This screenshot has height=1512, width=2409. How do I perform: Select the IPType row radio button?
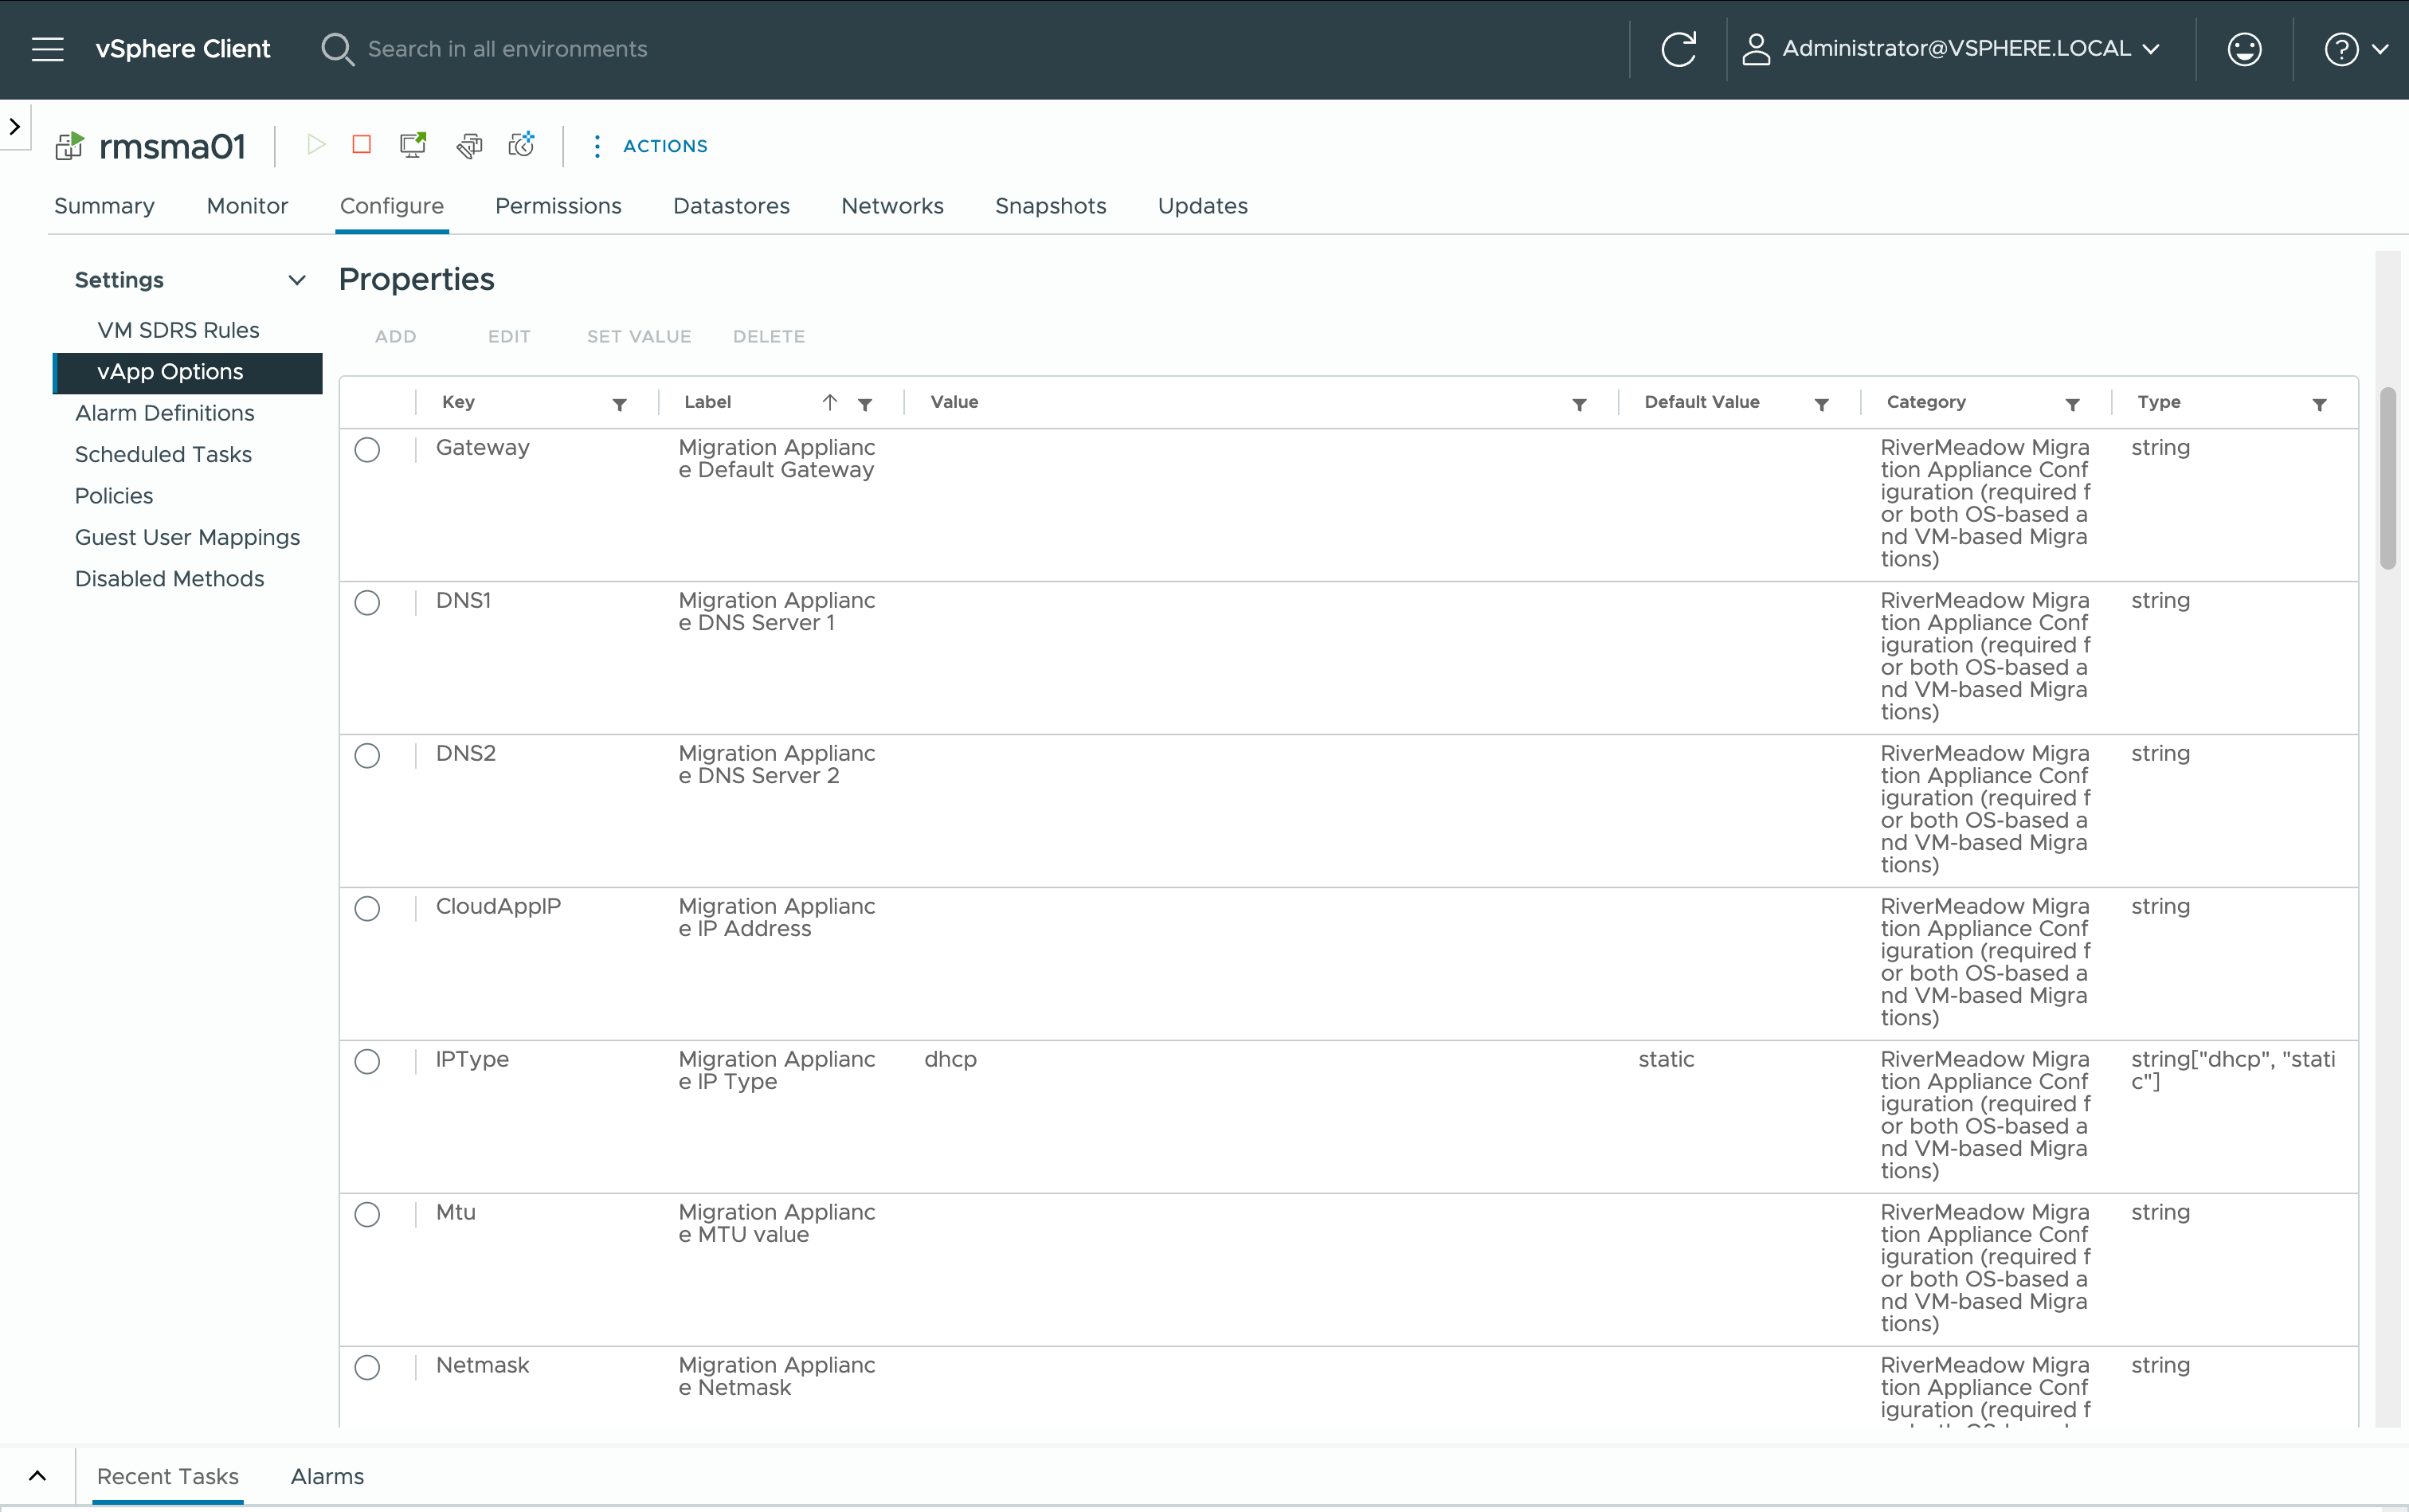pyautogui.click(x=367, y=1061)
